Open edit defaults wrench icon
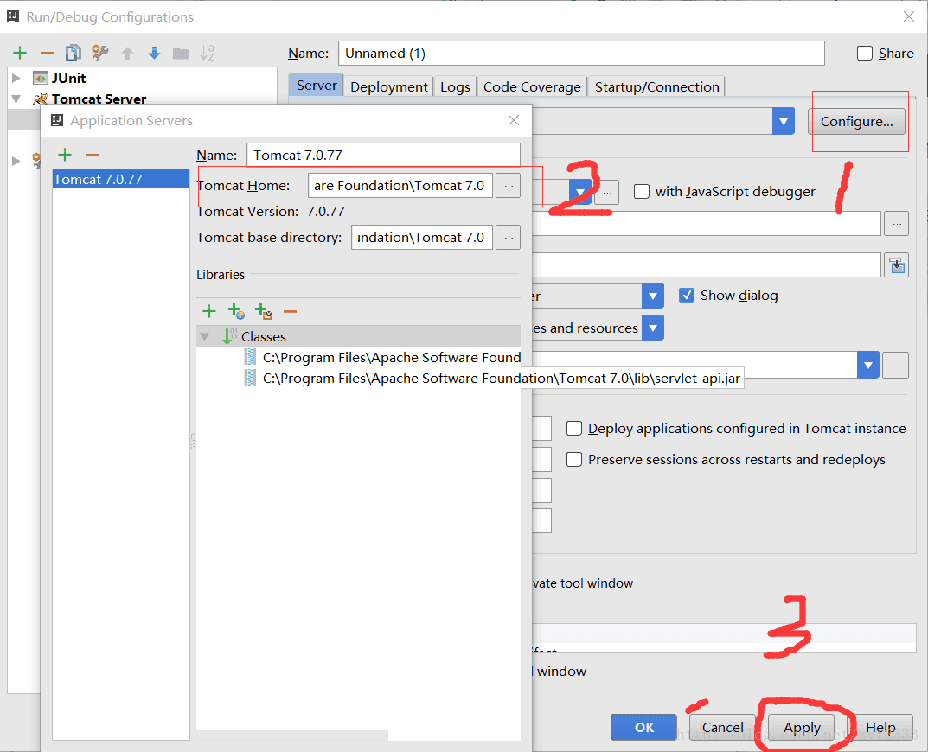 point(100,54)
